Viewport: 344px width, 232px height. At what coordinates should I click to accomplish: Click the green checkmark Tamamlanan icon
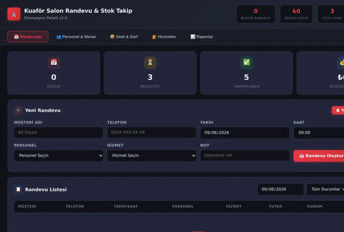[x=246, y=62]
